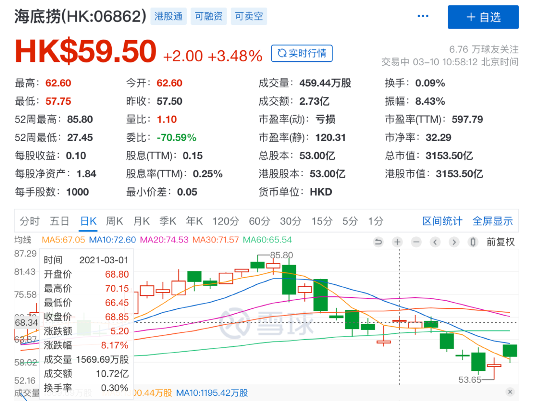
Task: Click the 市盈率(TTM) 597.79 value
Action: pyautogui.click(x=467, y=119)
